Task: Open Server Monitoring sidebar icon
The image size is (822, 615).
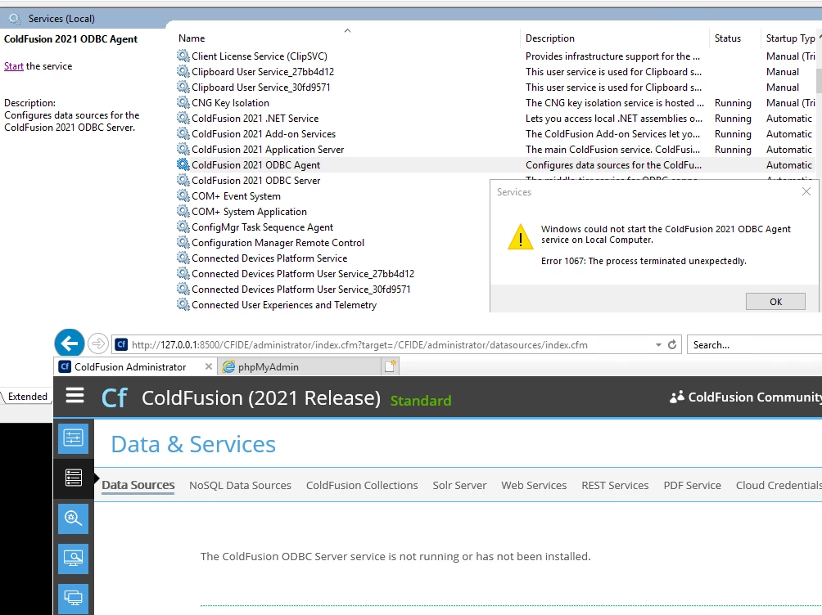Action: tap(73, 559)
